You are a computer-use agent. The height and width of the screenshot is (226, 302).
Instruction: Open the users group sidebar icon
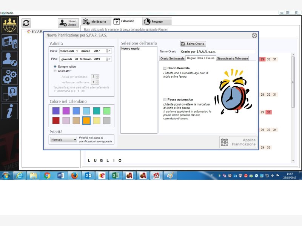[9, 24]
